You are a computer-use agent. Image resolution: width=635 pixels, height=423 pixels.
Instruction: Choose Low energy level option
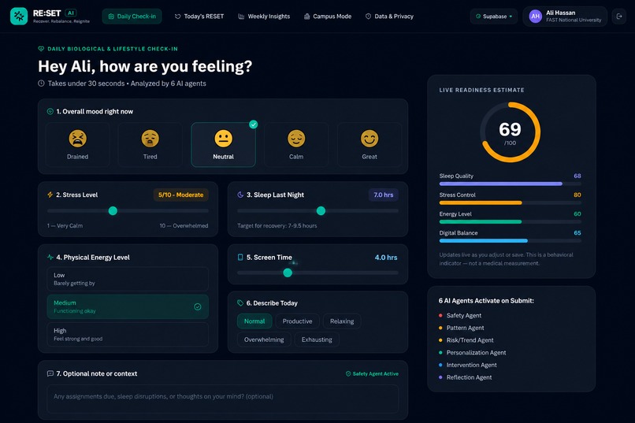coord(128,279)
